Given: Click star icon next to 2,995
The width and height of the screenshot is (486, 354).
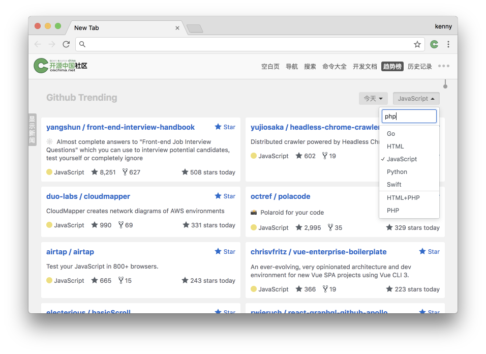Looking at the screenshot, I should point(299,227).
